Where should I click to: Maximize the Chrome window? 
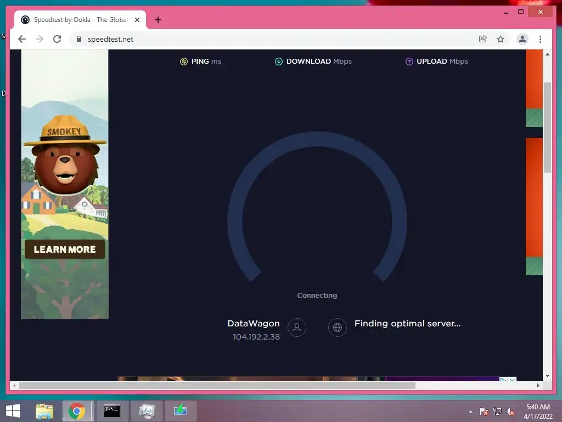[x=521, y=12]
